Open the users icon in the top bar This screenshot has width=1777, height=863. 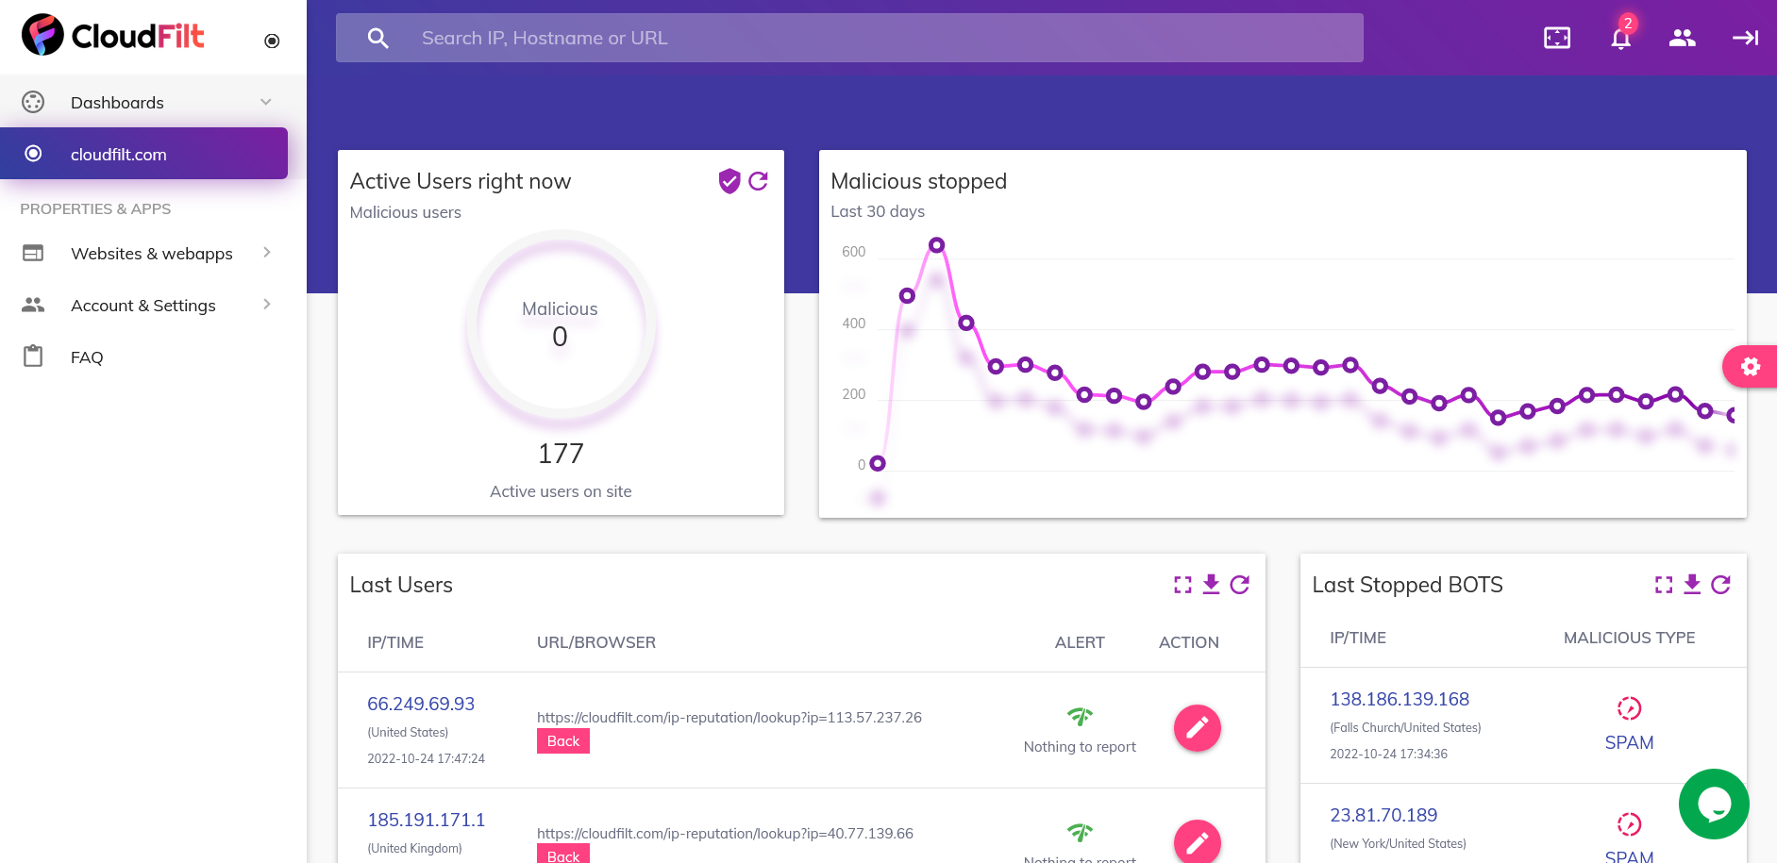1682,38
